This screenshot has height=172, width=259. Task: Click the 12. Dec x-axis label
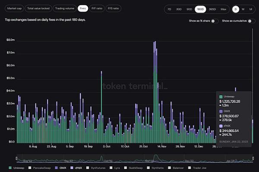click(x=199, y=147)
